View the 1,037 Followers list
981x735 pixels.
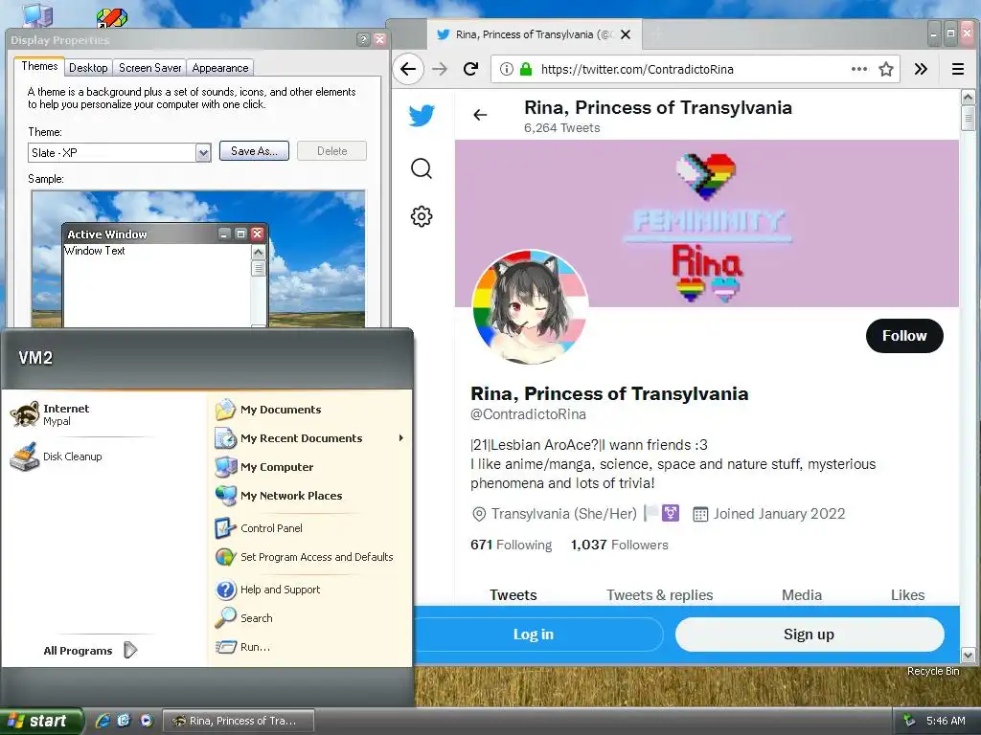tap(620, 545)
